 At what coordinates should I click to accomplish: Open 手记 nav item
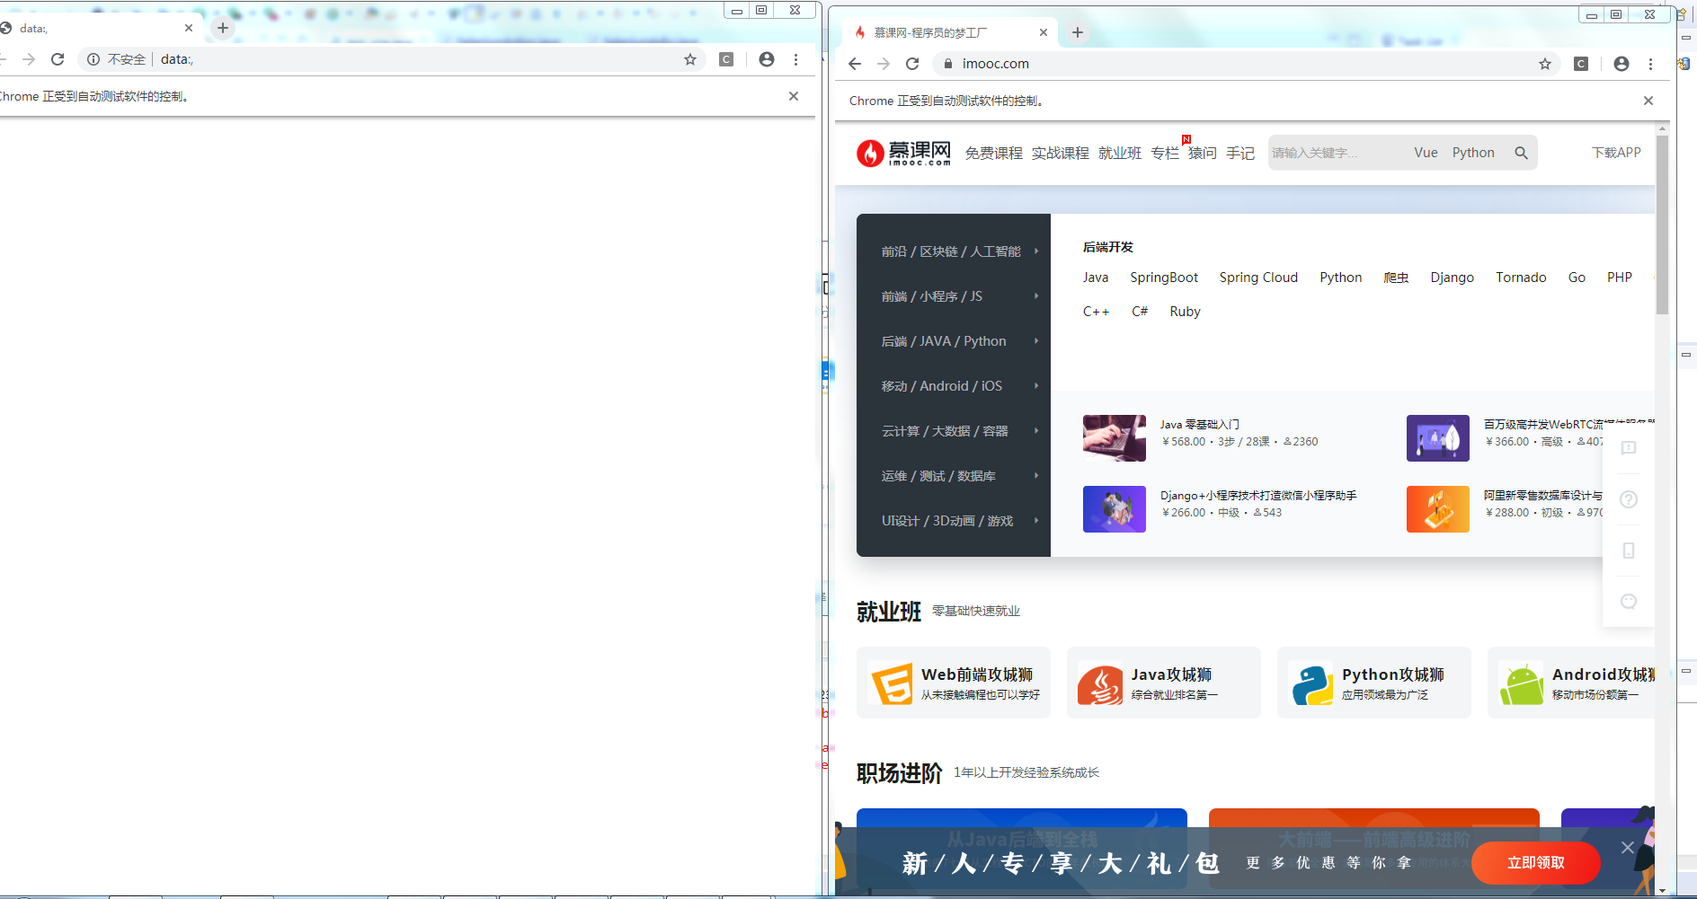tap(1240, 154)
